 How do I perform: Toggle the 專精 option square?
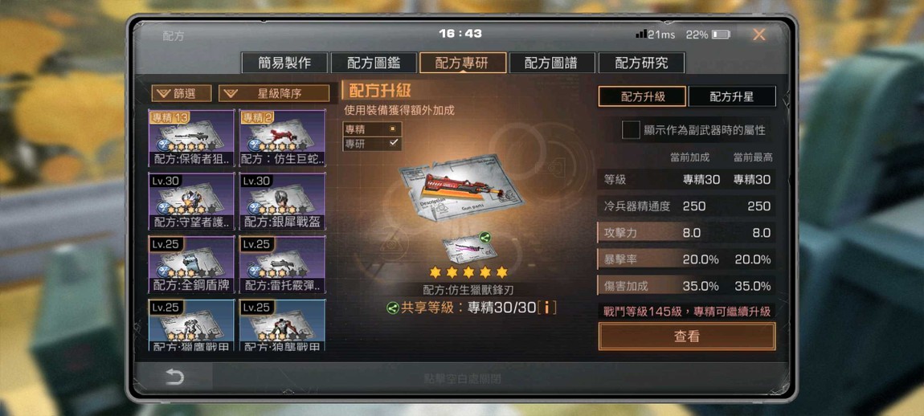[392, 129]
